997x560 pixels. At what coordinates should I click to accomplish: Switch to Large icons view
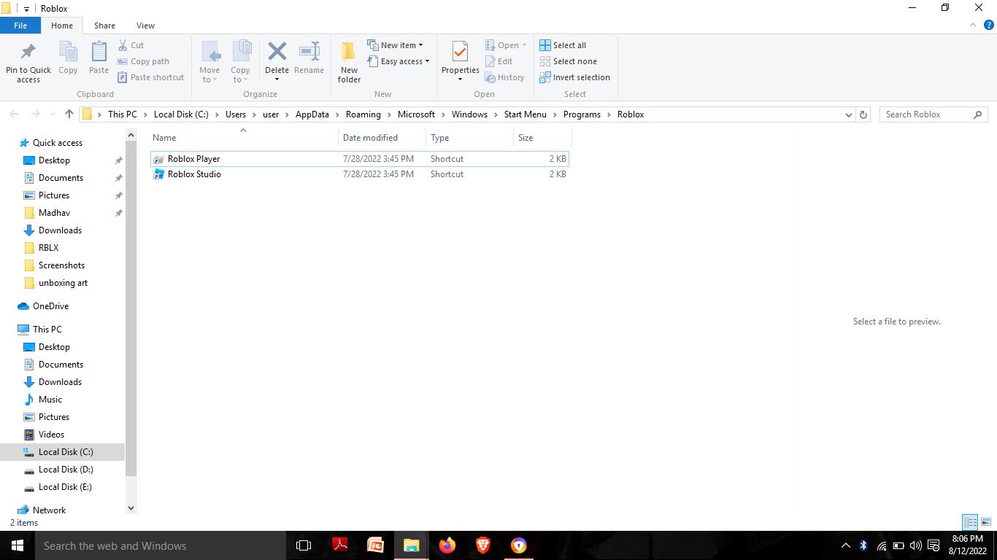[986, 522]
